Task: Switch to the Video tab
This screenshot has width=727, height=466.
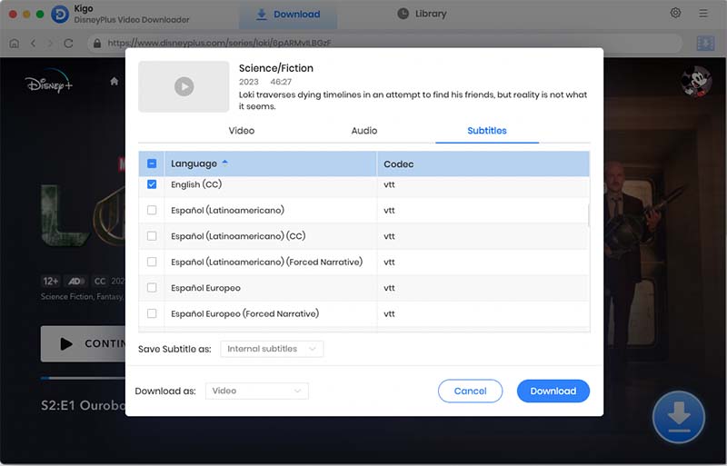Action: coord(241,131)
